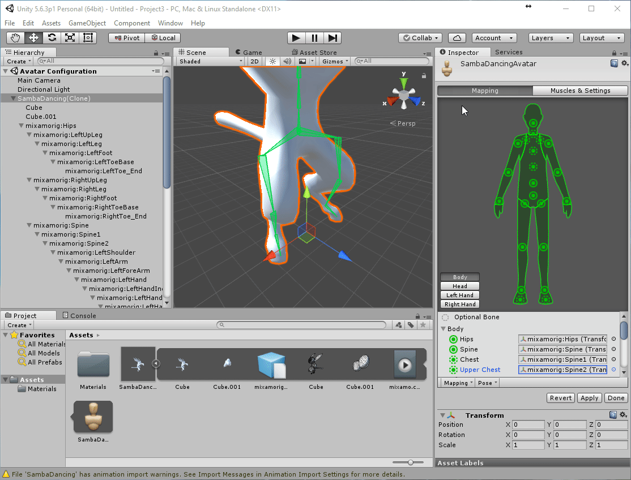The width and height of the screenshot is (631, 480).
Task: Open the cloud services icon
Action: point(457,38)
